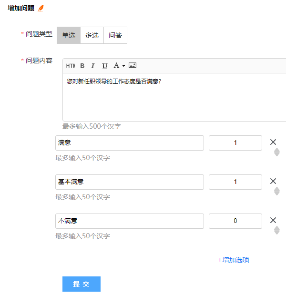This screenshot has width=286, height=295.
Task: Click the 问题内容 label
Action: 39,61
